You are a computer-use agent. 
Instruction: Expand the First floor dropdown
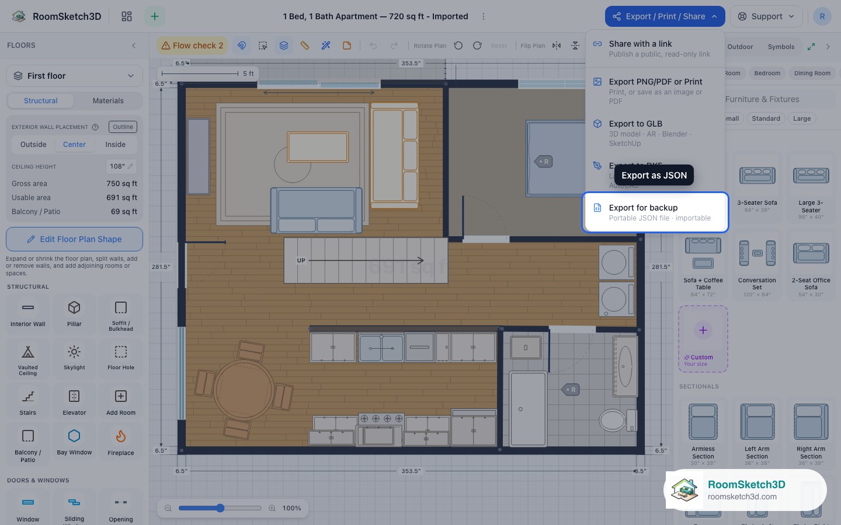pos(74,76)
